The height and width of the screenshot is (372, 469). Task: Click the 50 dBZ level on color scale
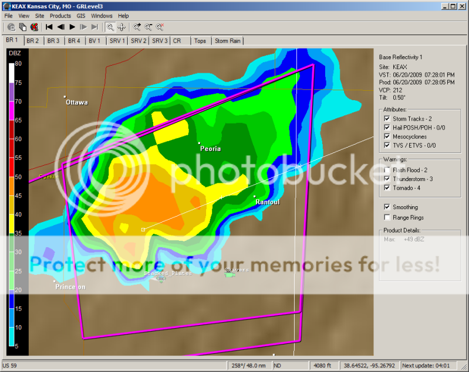click(x=18, y=177)
